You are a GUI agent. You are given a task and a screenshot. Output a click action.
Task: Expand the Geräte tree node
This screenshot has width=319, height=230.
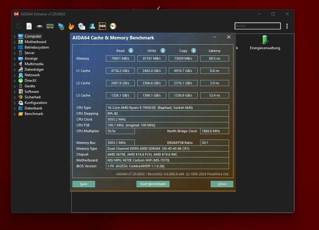click(15, 86)
